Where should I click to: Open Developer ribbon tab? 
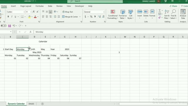pos(79,6)
